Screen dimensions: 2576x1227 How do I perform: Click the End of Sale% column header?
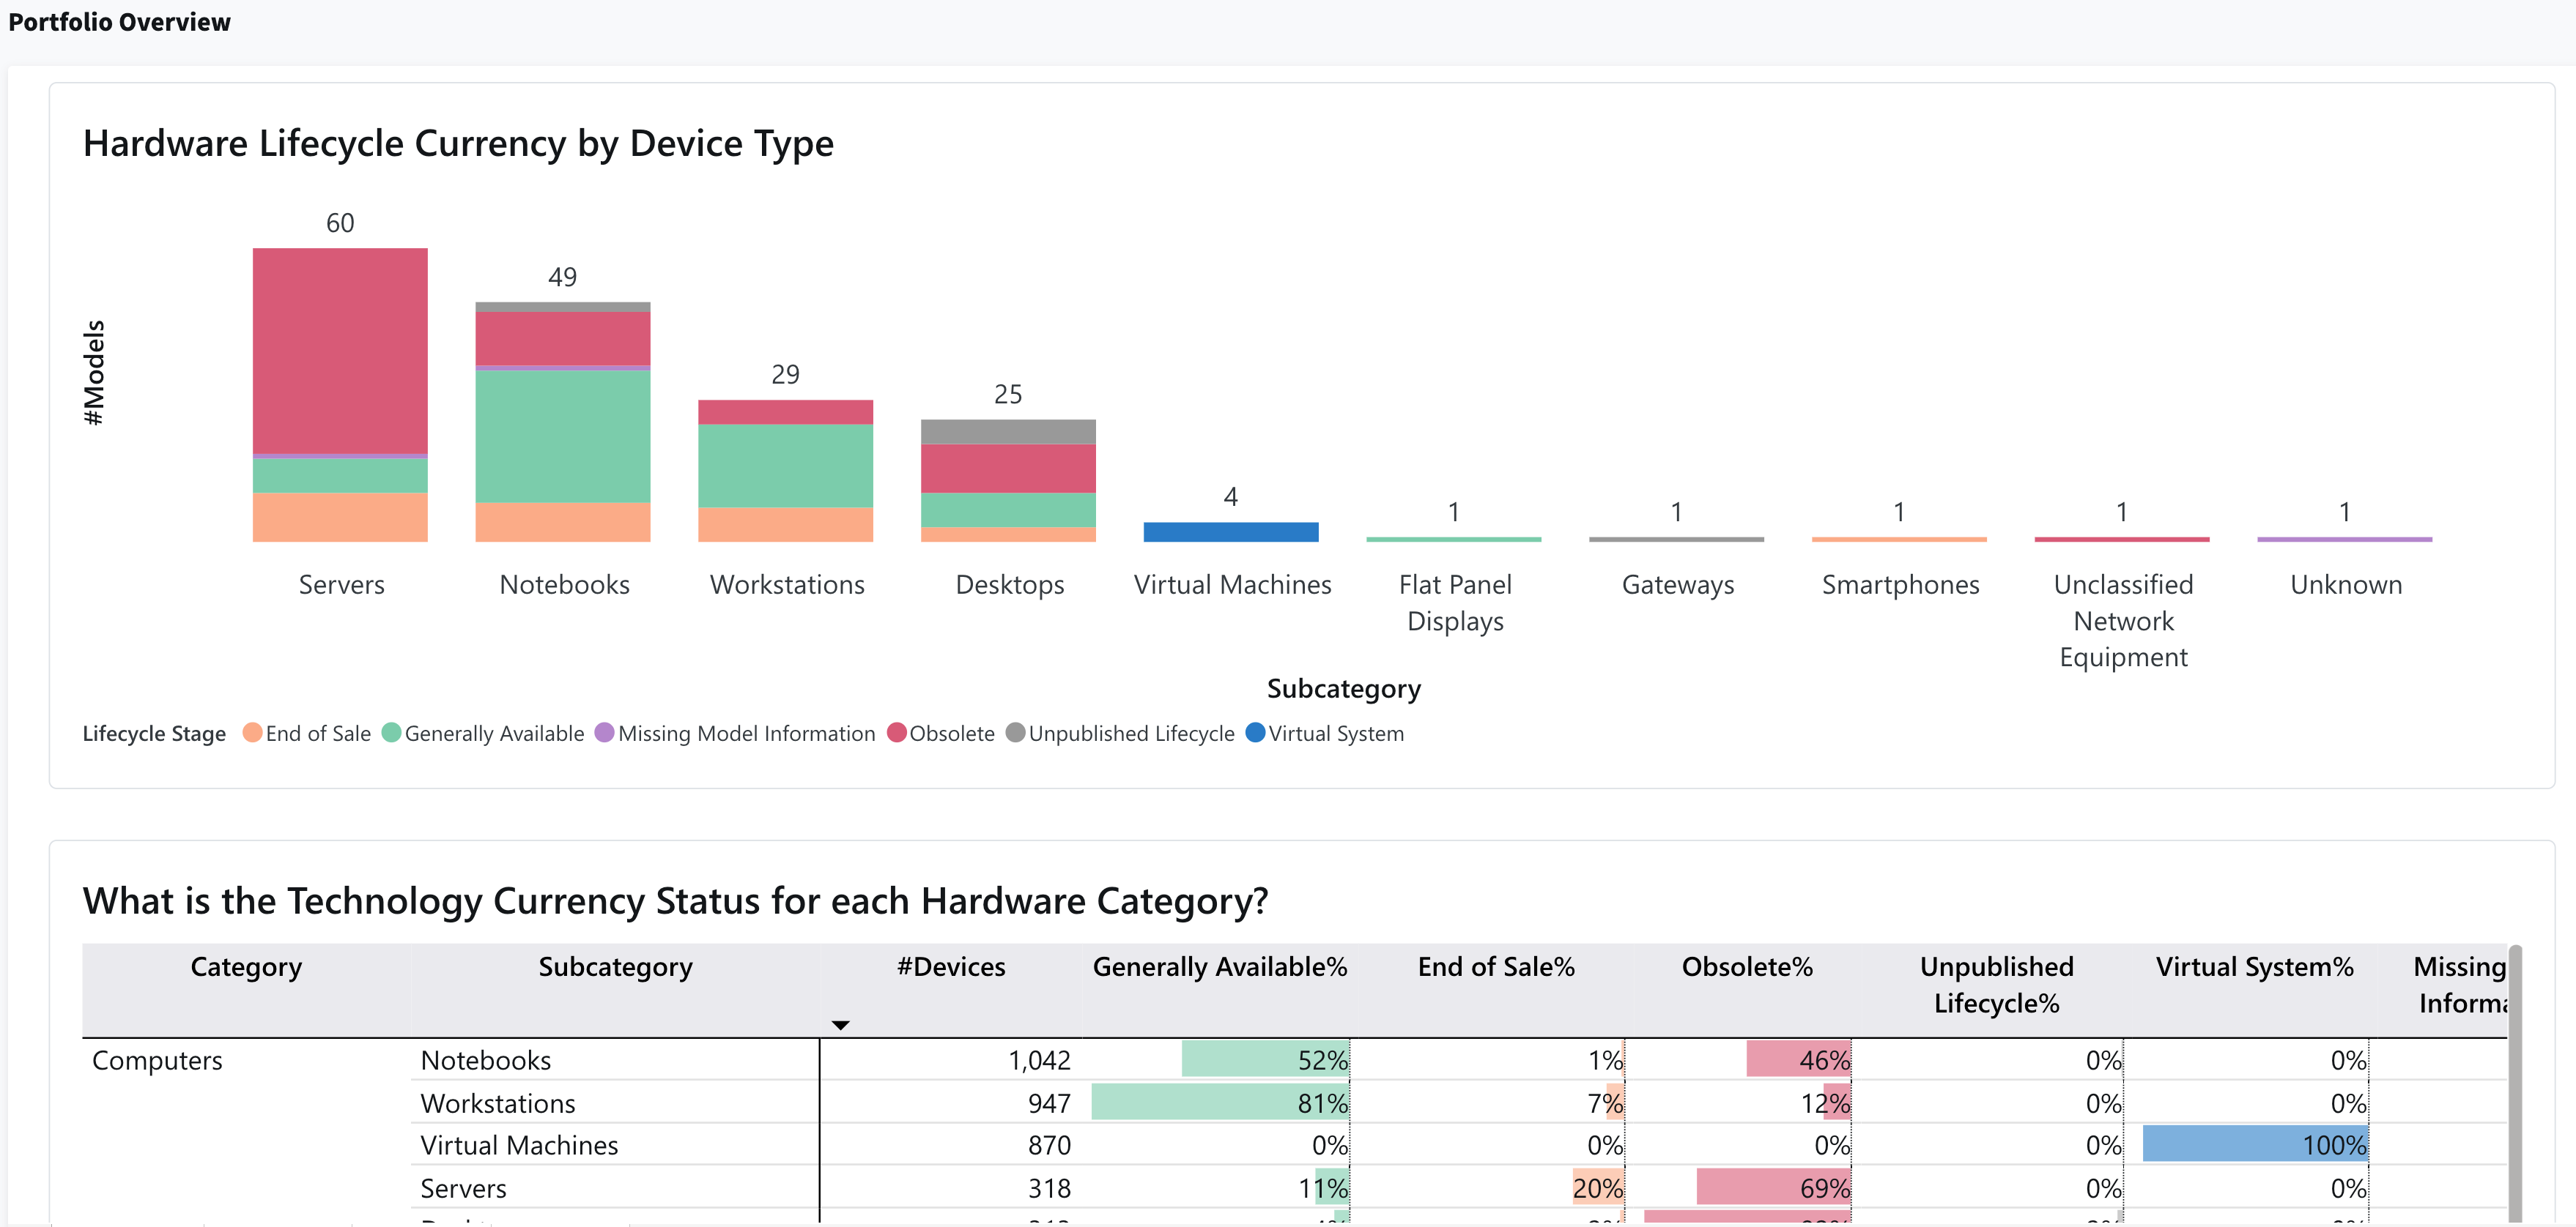pos(1495,966)
